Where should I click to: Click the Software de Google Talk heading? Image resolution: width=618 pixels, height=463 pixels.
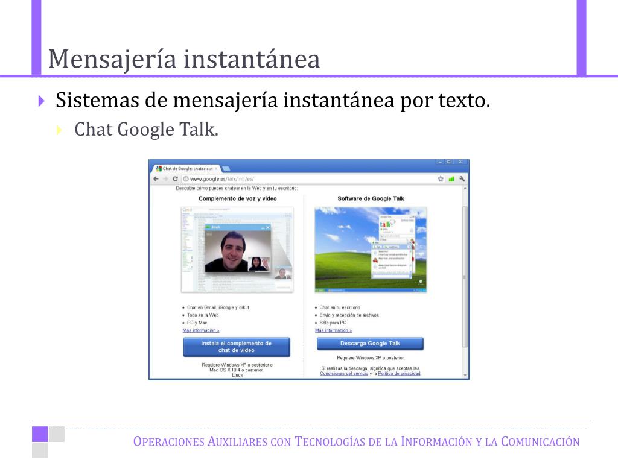coord(371,198)
